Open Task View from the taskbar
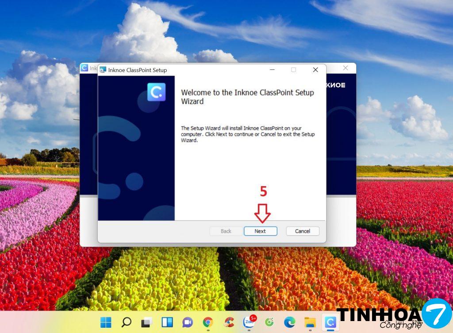The height and width of the screenshot is (333, 453). [x=146, y=322]
